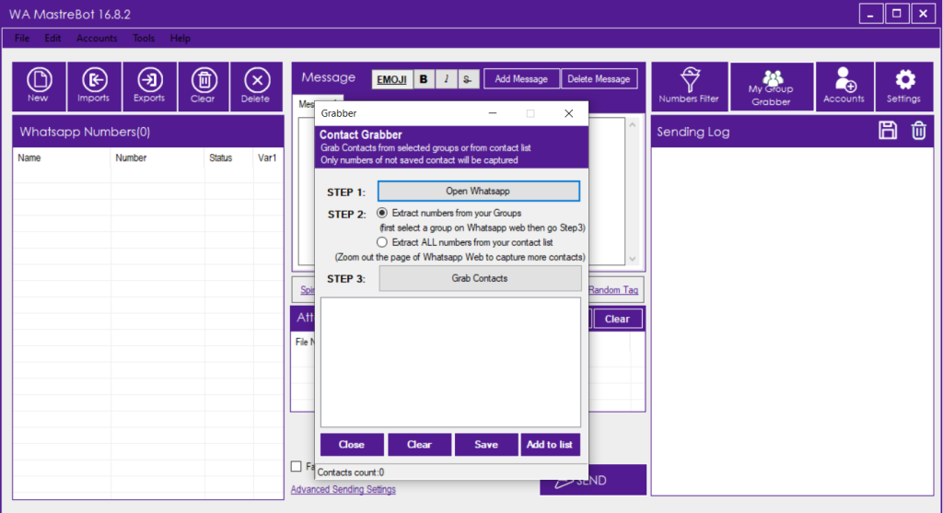
Task: Toggle bold formatting in Message toolbar
Action: pyautogui.click(x=423, y=79)
